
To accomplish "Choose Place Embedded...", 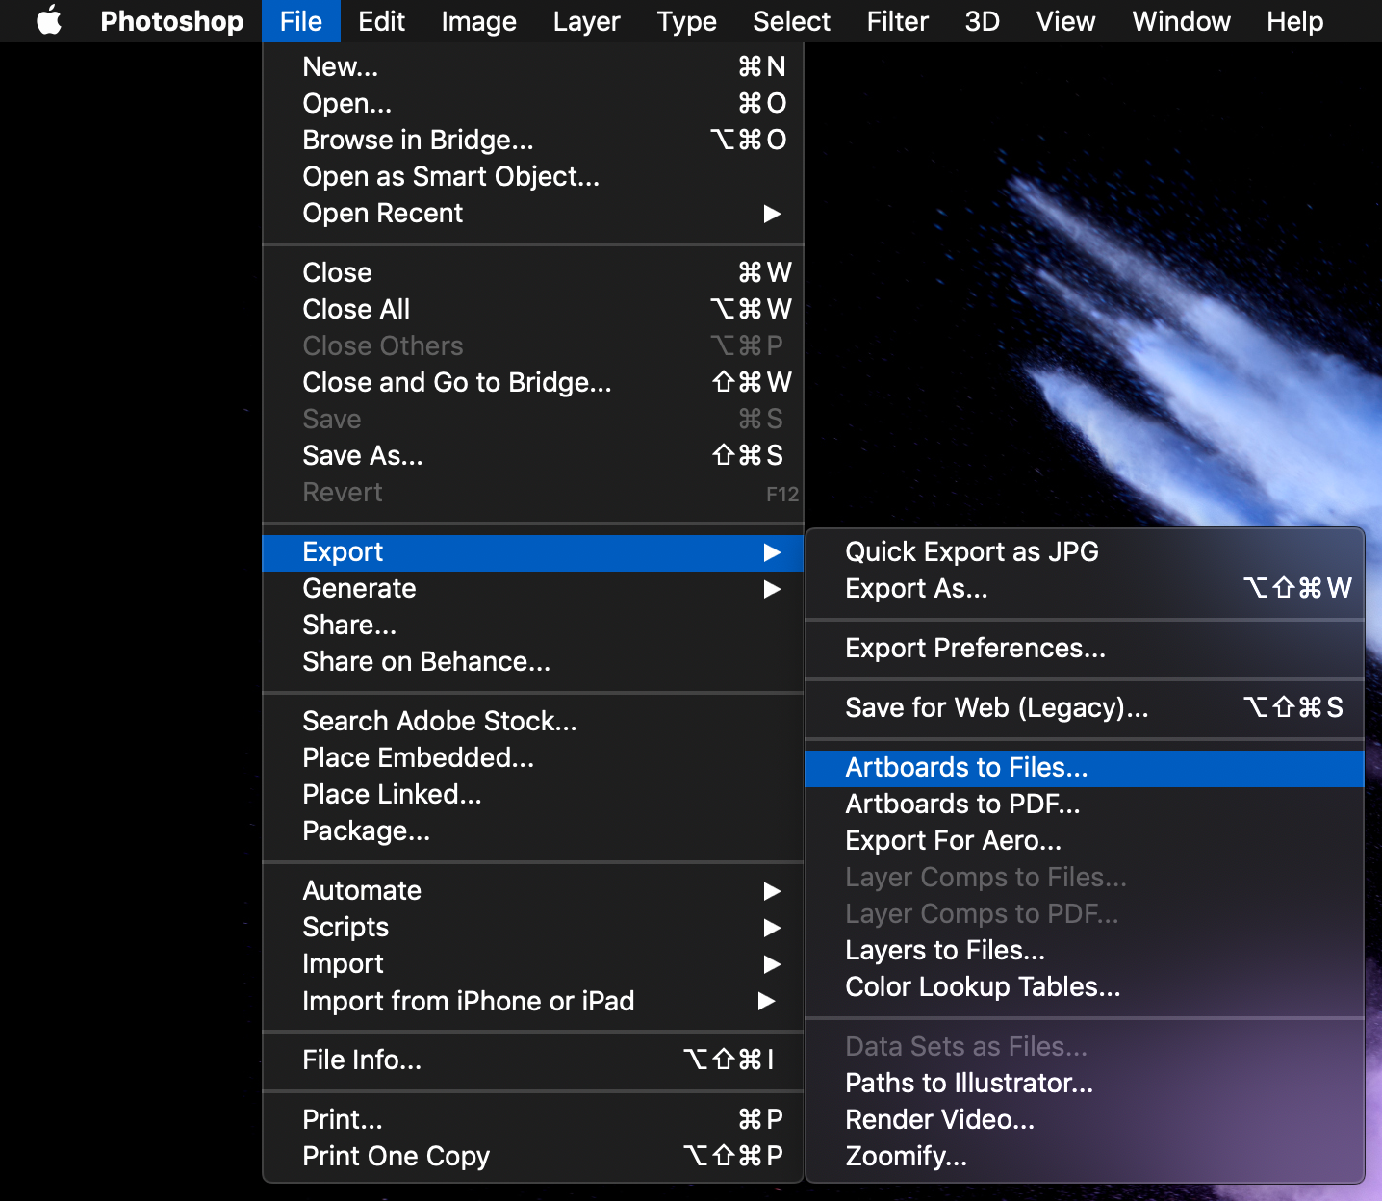I will click(x=533, y=757).
